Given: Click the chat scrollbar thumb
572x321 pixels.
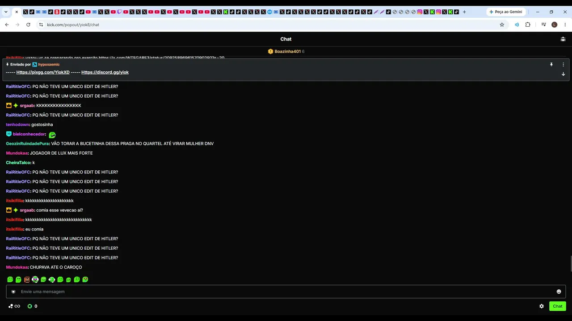Looking at the screenshot, I should pos(570,263).
